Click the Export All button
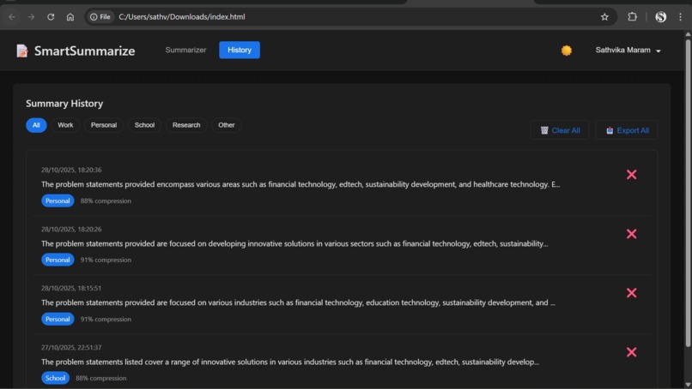692x389 pixels. tap(627, 130)
